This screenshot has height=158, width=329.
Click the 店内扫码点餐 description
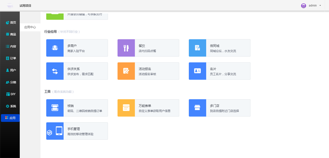[x=148, y=51]
